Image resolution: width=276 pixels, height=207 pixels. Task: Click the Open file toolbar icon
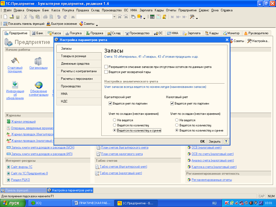[x=12, y=17]
